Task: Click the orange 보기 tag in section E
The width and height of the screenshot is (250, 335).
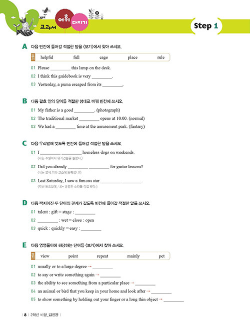Action: [33, 256]
